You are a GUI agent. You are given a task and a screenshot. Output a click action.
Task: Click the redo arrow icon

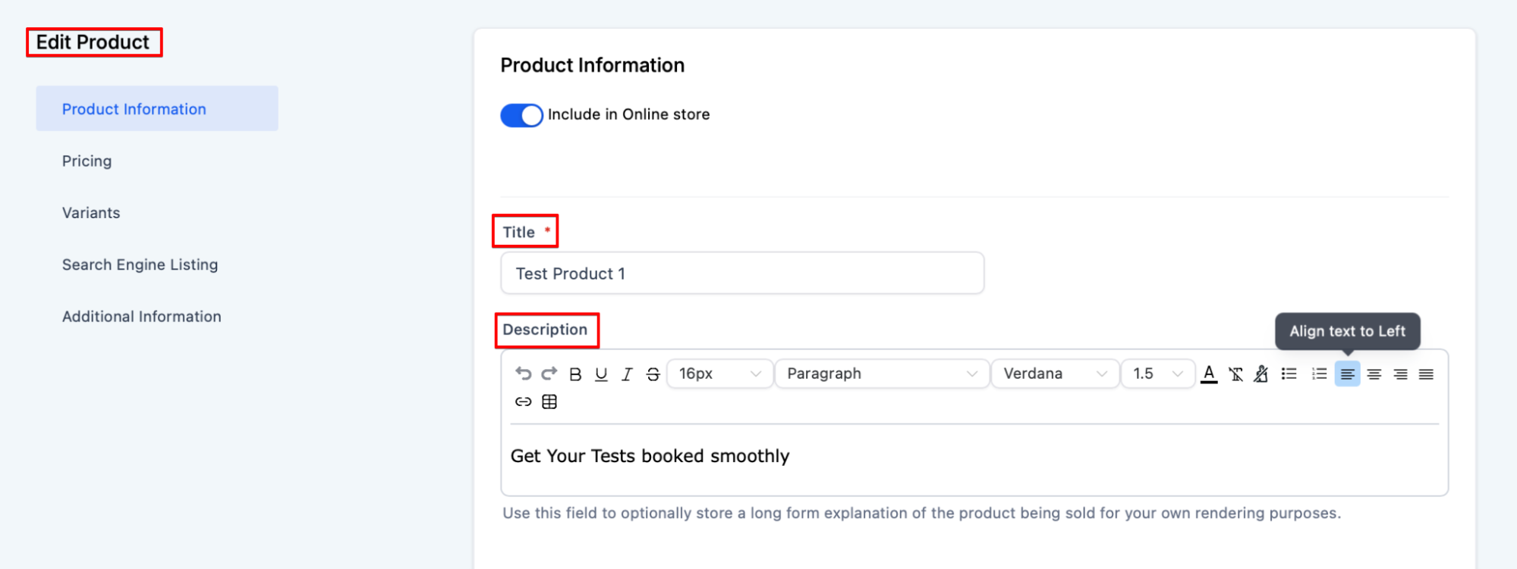tap(549, 374)
